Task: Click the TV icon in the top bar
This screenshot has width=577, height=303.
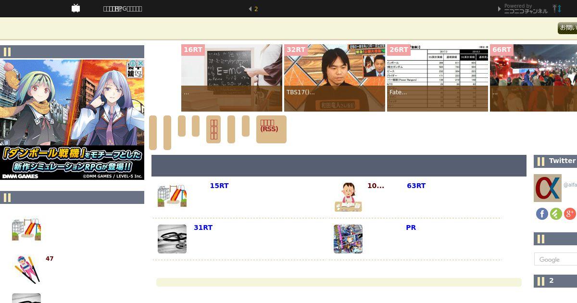Action: pyautogui.click(x=76, y=8)
